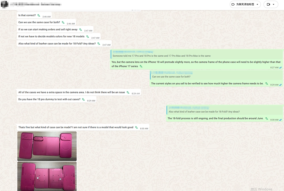Select 'Yes, but the camera lens on the iPhone 18' text

(x=196, y=64)
